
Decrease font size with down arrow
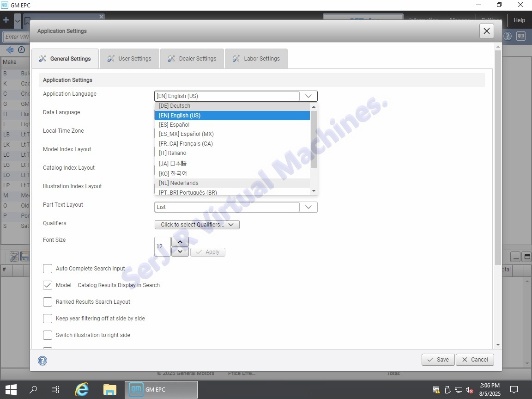[180, 252]
